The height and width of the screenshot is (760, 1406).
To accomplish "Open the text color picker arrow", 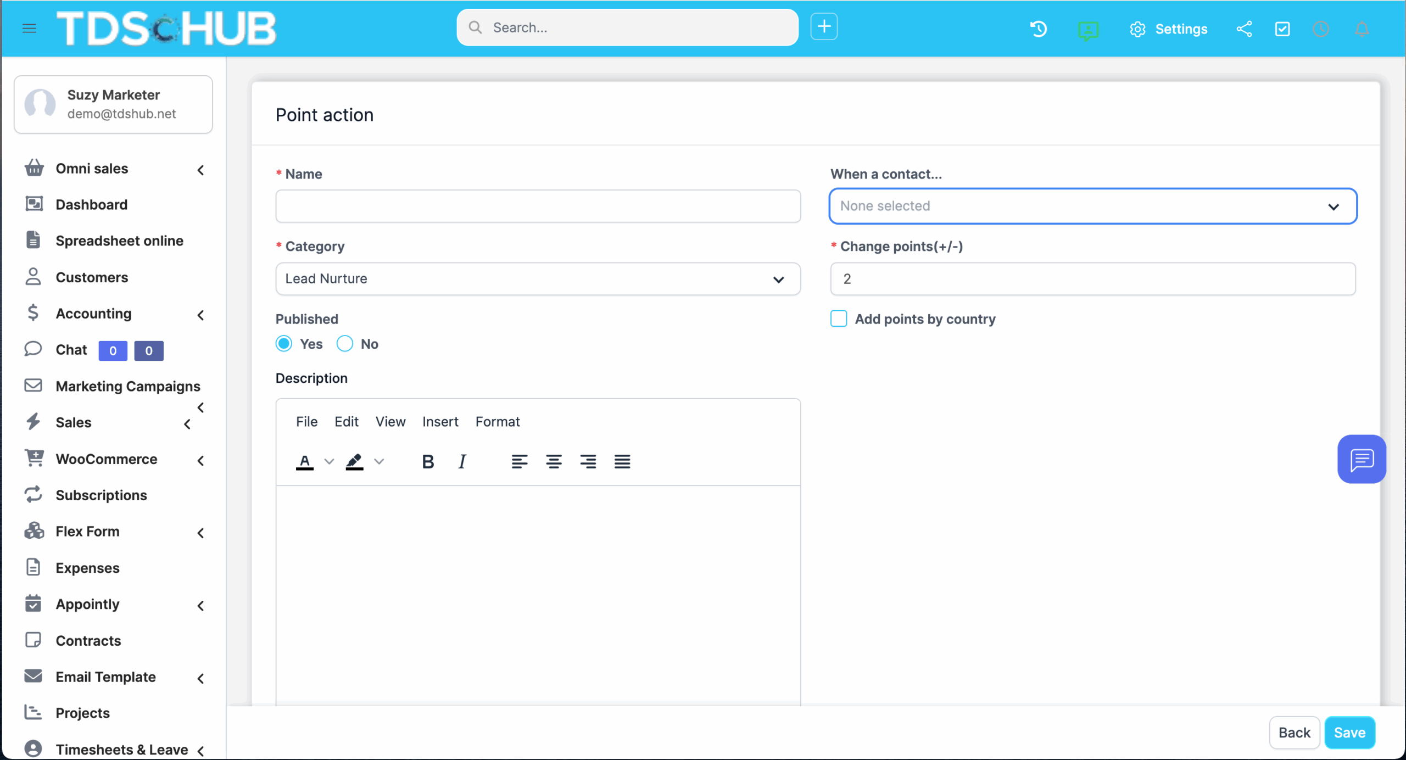I will click(x=329, y=462).
